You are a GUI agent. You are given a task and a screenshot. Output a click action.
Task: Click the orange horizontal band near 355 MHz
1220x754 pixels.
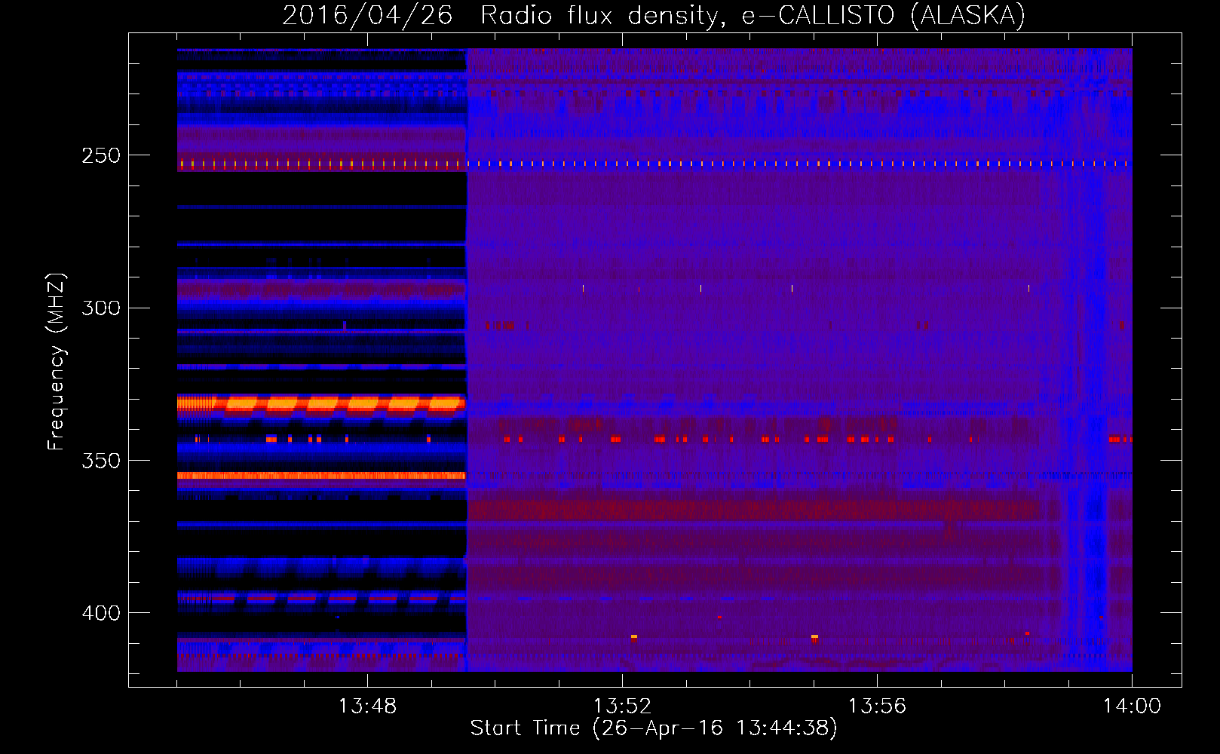321,476
